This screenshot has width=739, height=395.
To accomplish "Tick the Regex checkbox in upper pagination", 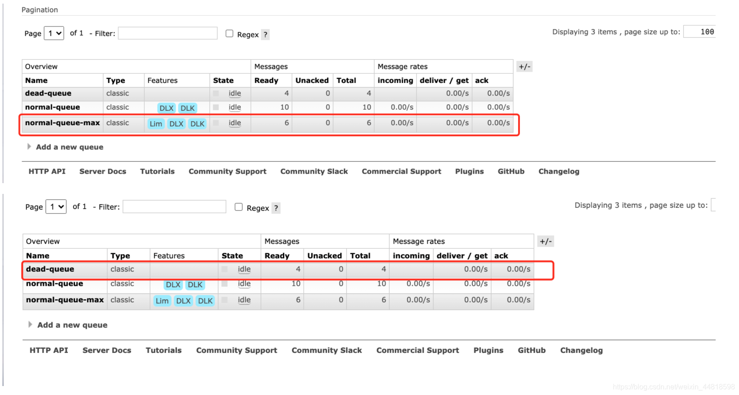I will (229, 34).
